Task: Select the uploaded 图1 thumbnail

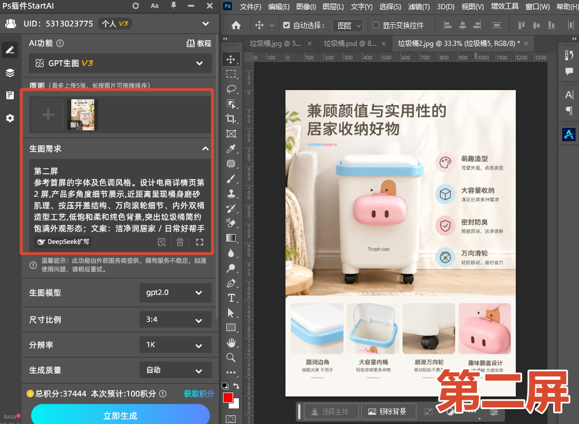Action: coord(82,115)
